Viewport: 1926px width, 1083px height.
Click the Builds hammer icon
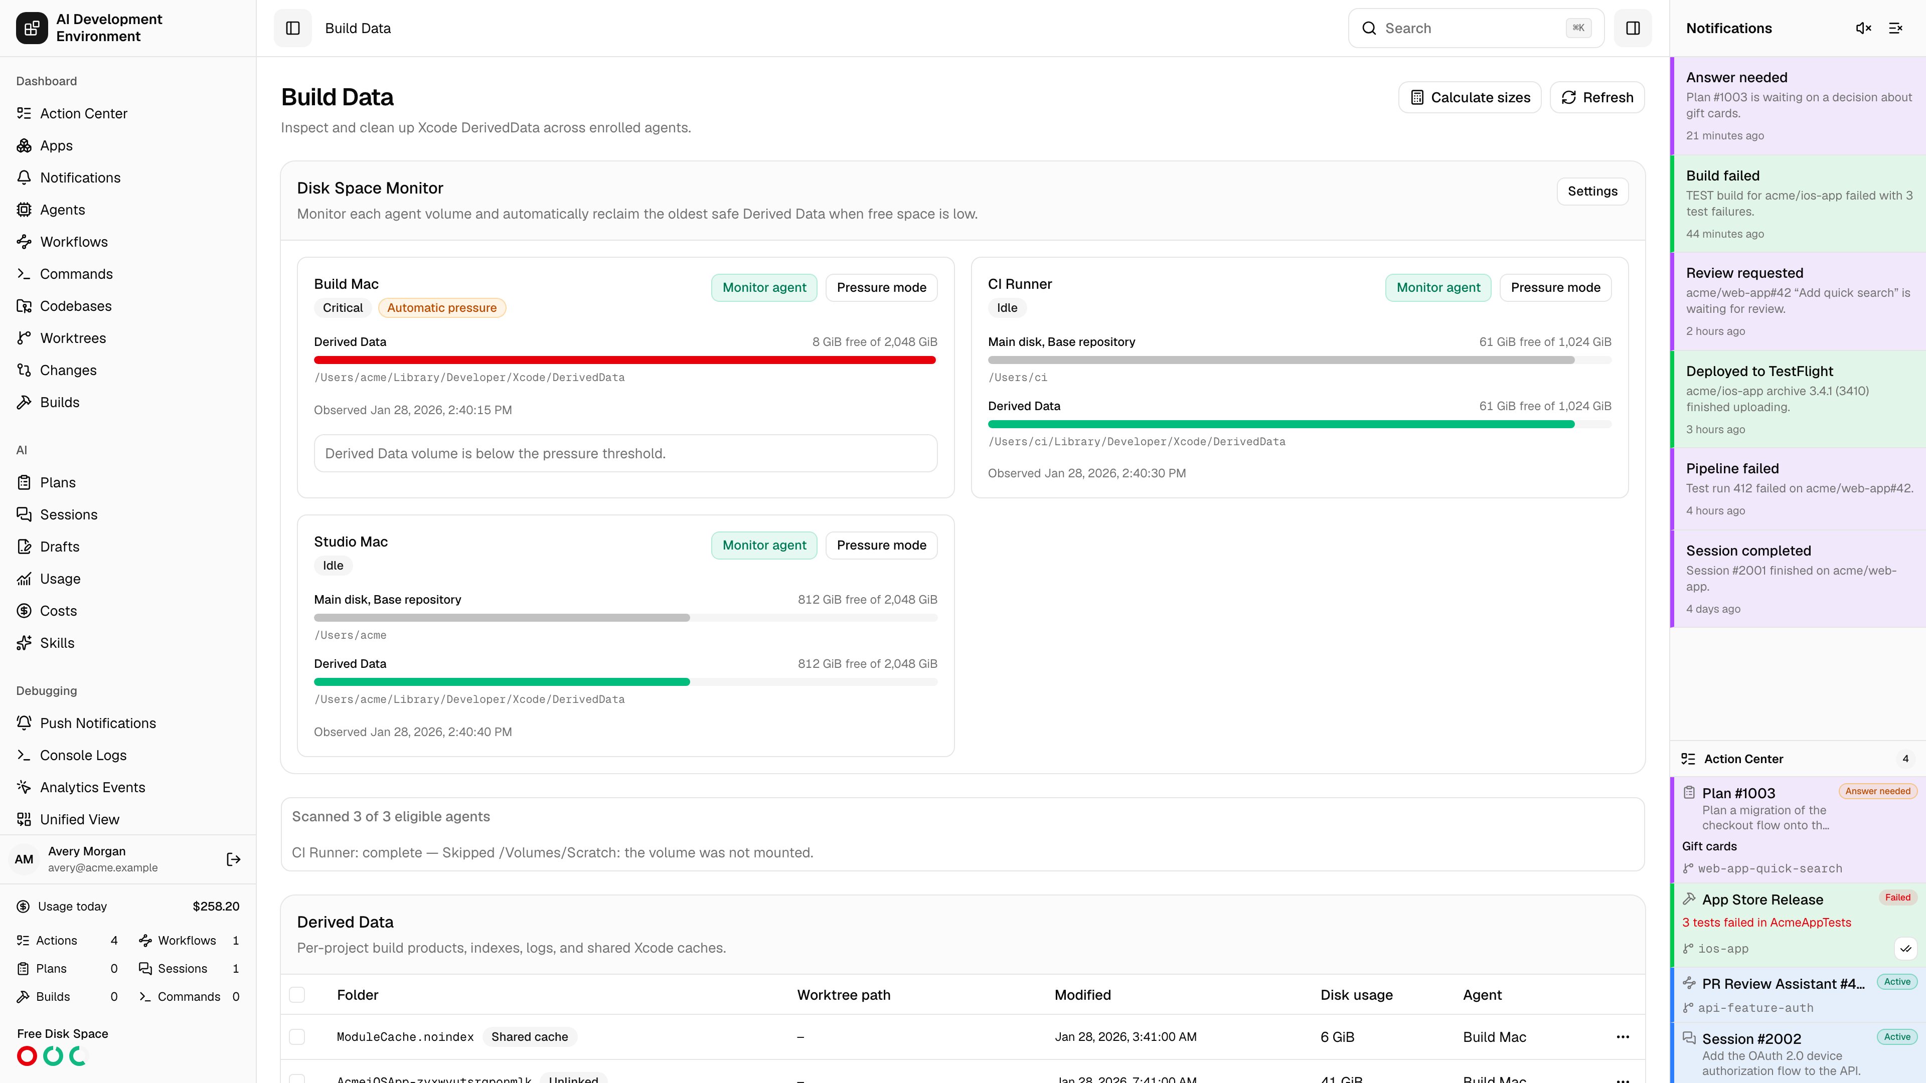24,403
